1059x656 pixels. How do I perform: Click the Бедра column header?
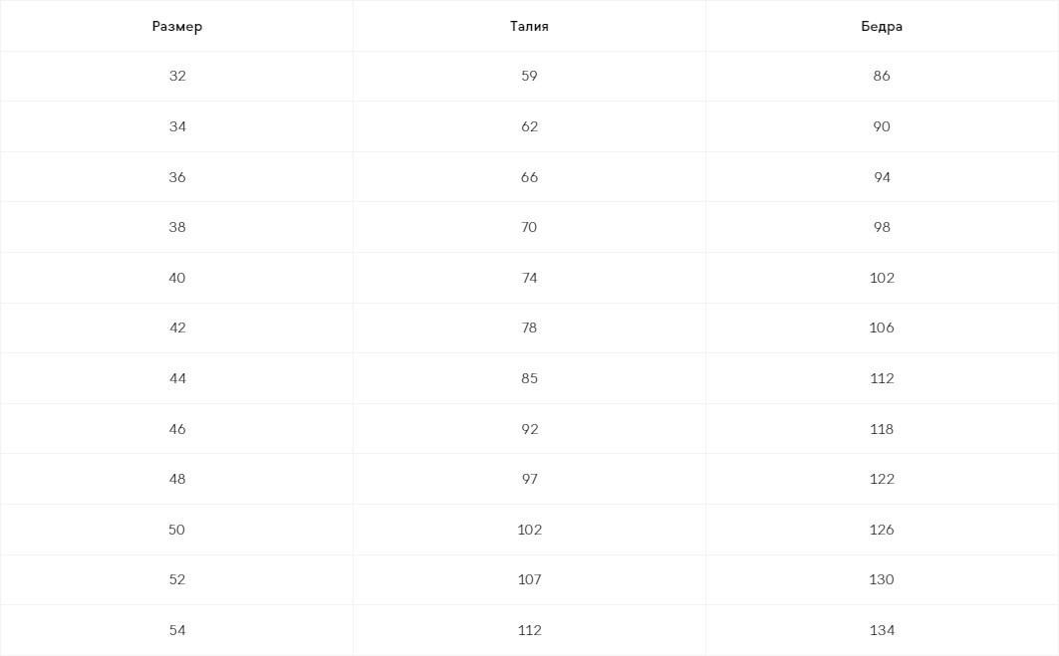(x=882, y=27)
